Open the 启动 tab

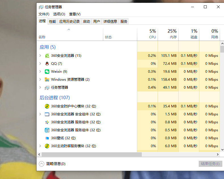[x=86, y=22]
